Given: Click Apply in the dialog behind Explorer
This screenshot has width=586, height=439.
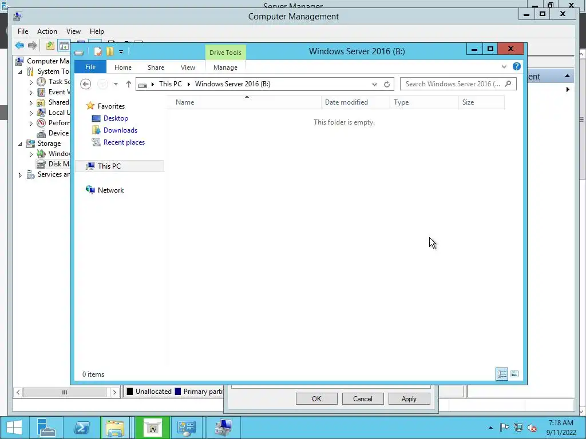Looking at the screenshot, I should coord(409,398).
